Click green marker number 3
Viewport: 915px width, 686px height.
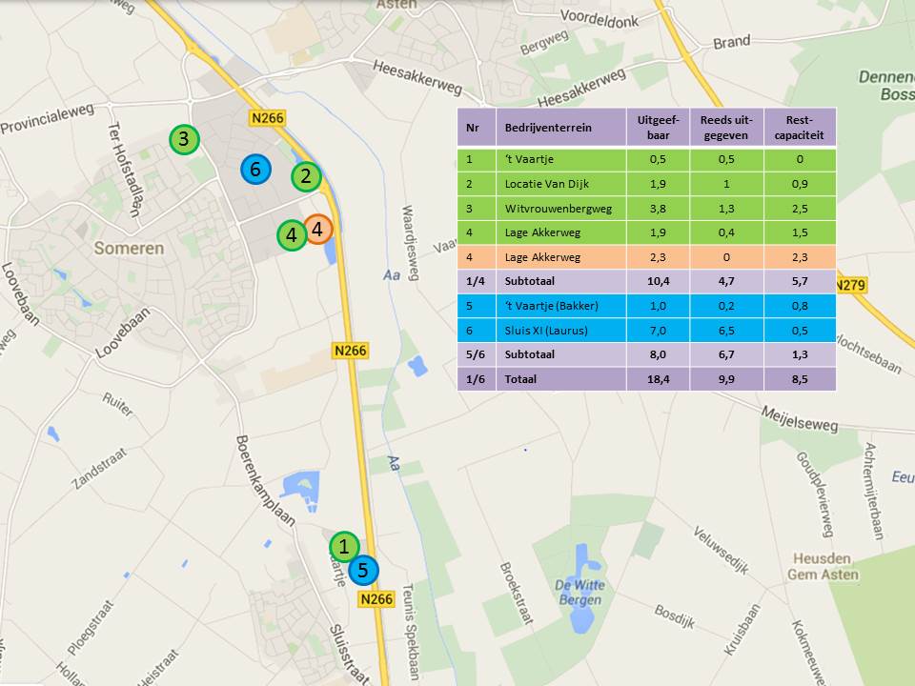tap(184, 139)
